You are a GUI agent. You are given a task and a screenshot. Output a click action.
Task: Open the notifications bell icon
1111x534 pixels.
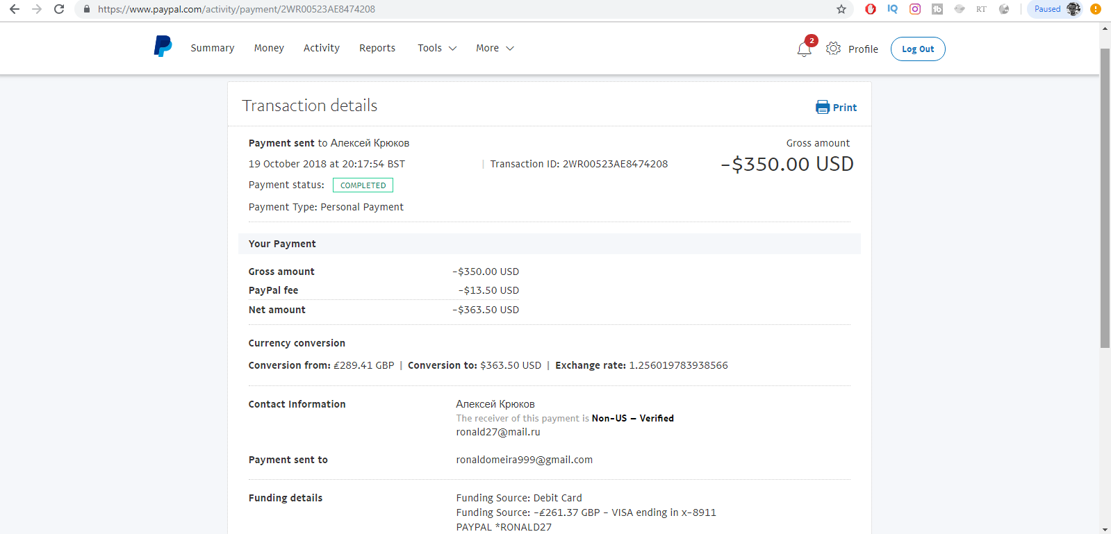tap(804, 49)
